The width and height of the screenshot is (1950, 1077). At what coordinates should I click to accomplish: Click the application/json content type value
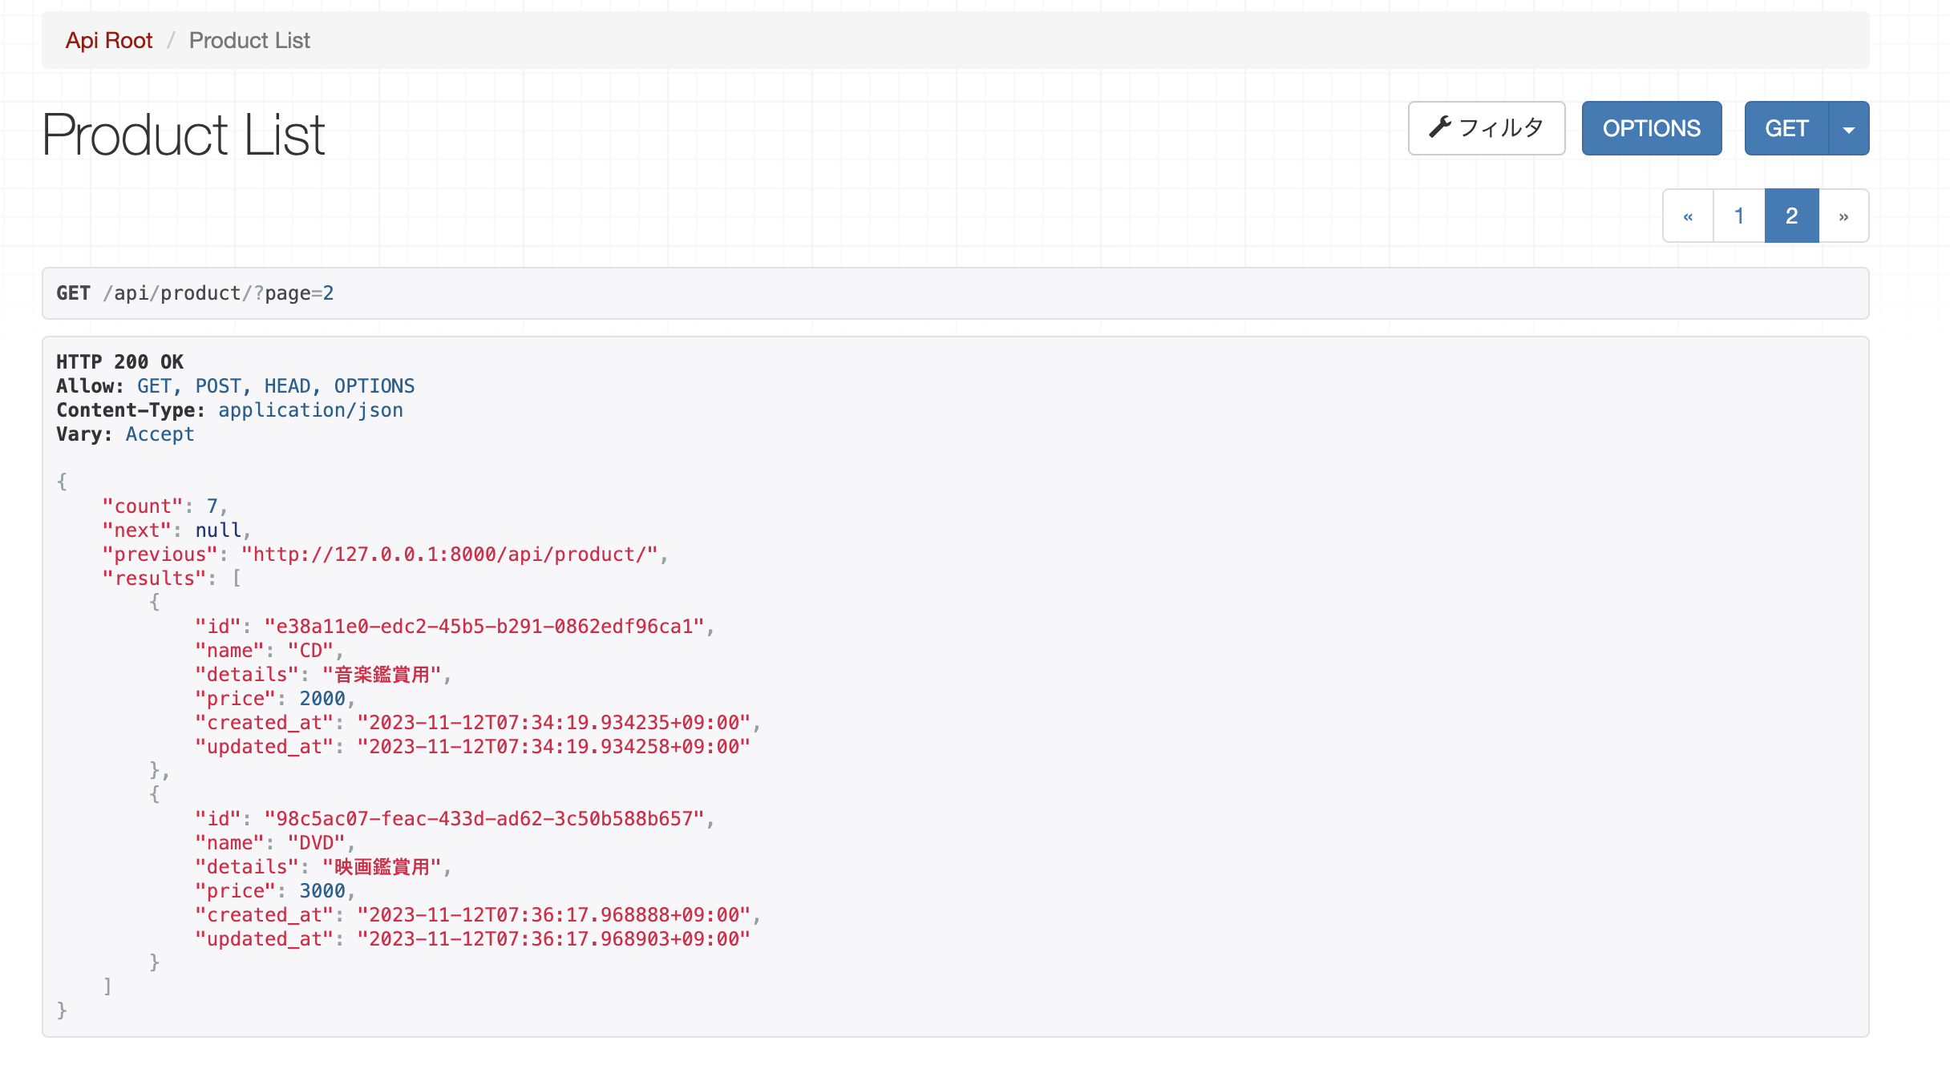tap(310, 410)
